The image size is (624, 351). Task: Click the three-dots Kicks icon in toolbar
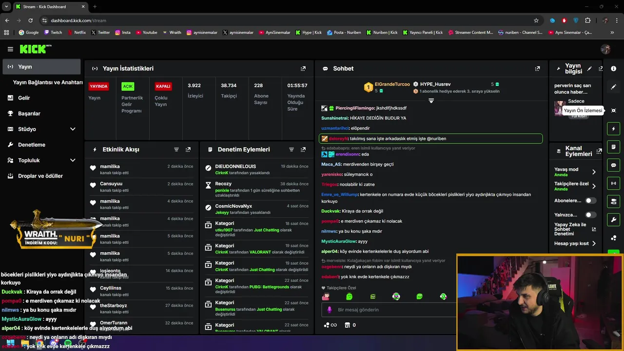[613, 238]
